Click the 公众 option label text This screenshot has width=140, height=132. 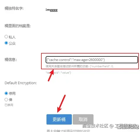pos(12,44)
